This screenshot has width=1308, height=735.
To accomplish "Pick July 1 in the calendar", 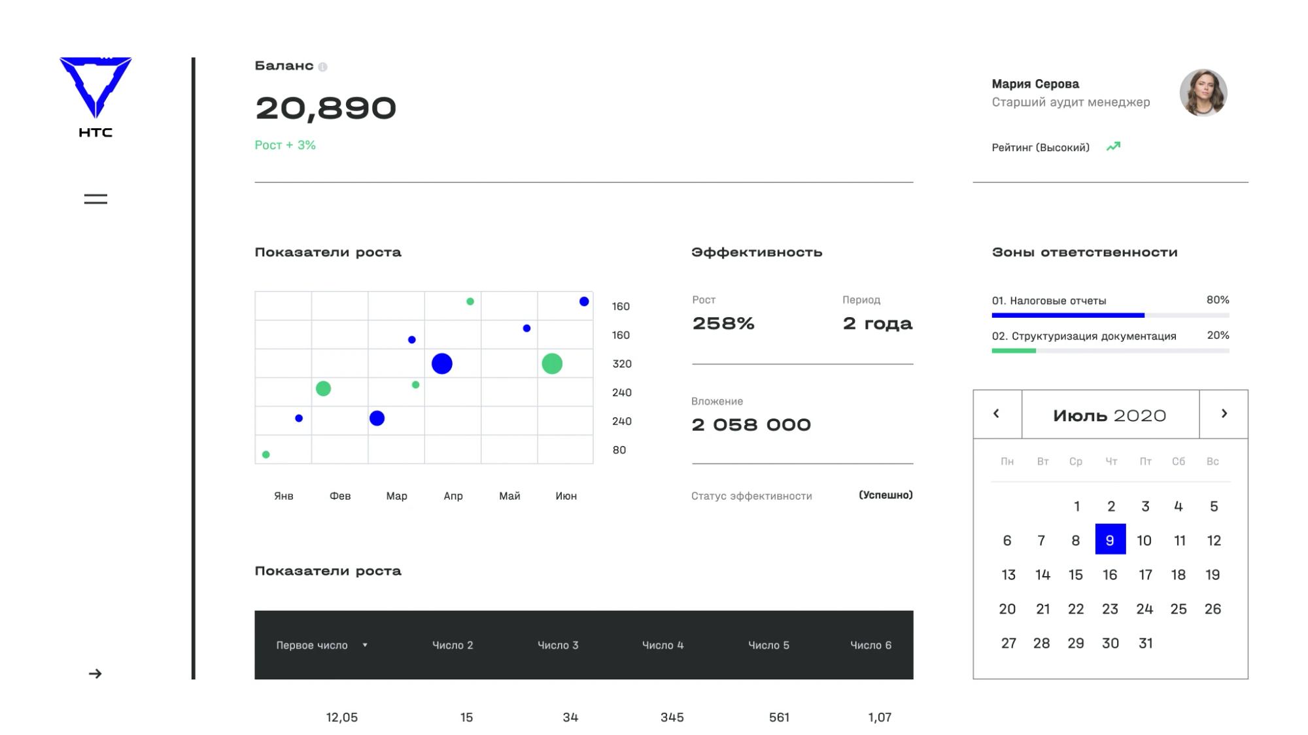I will 1077,506.
